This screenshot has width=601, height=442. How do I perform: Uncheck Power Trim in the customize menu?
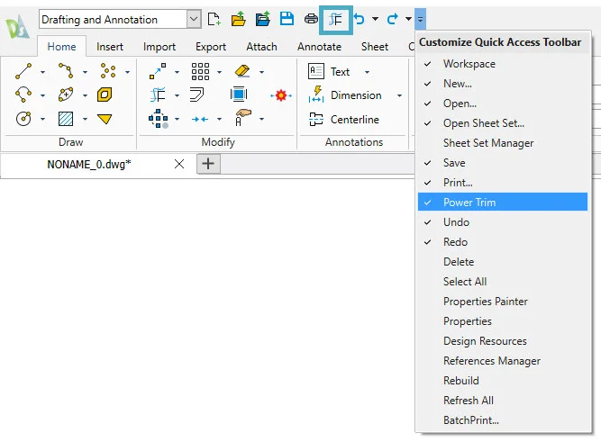pos(469,203)
